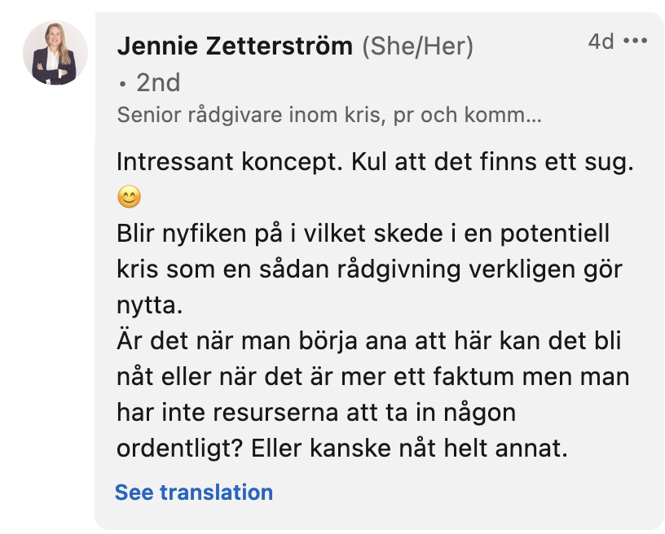Click the line starting nåt eller när det
Image resolution: width=665 pixels, height=534 pixels.
click(372, 377)
